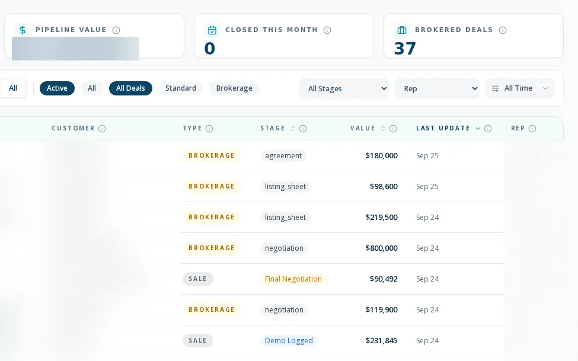Click the Sale badge in the $90,492 row

point(198,279)
